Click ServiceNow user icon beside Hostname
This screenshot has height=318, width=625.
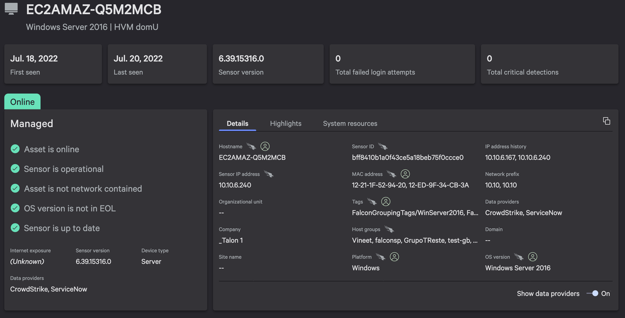point(265,146)
